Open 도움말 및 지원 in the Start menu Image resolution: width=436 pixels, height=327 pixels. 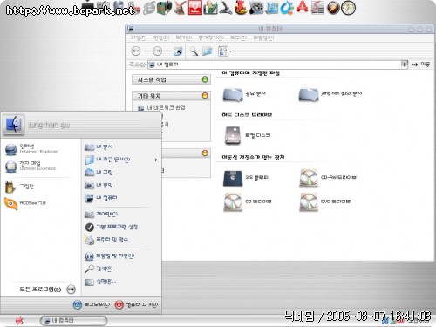pos(109,256)
